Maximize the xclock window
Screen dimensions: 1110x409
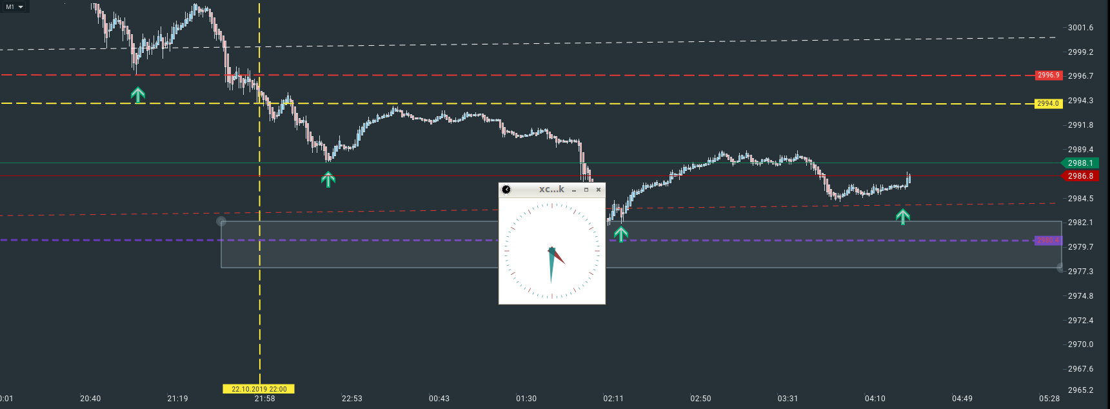tap(586, 190)
